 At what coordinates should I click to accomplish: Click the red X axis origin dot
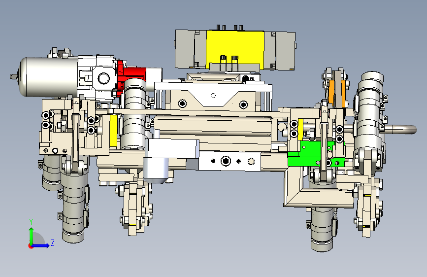(31, 246)
